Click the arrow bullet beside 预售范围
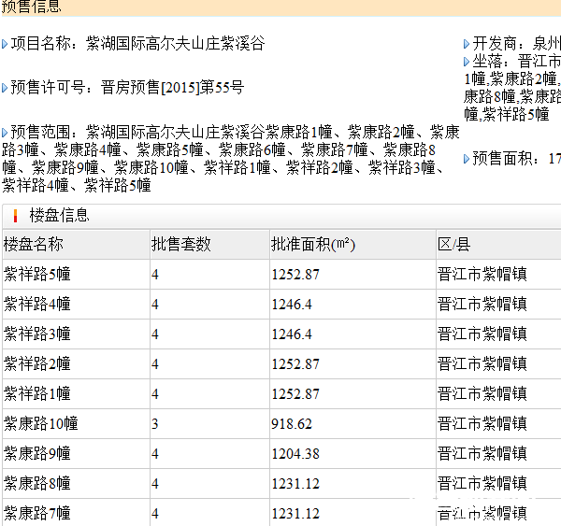Image resolution: width=561 pixels, height=526 pixels. click(5, 133)
